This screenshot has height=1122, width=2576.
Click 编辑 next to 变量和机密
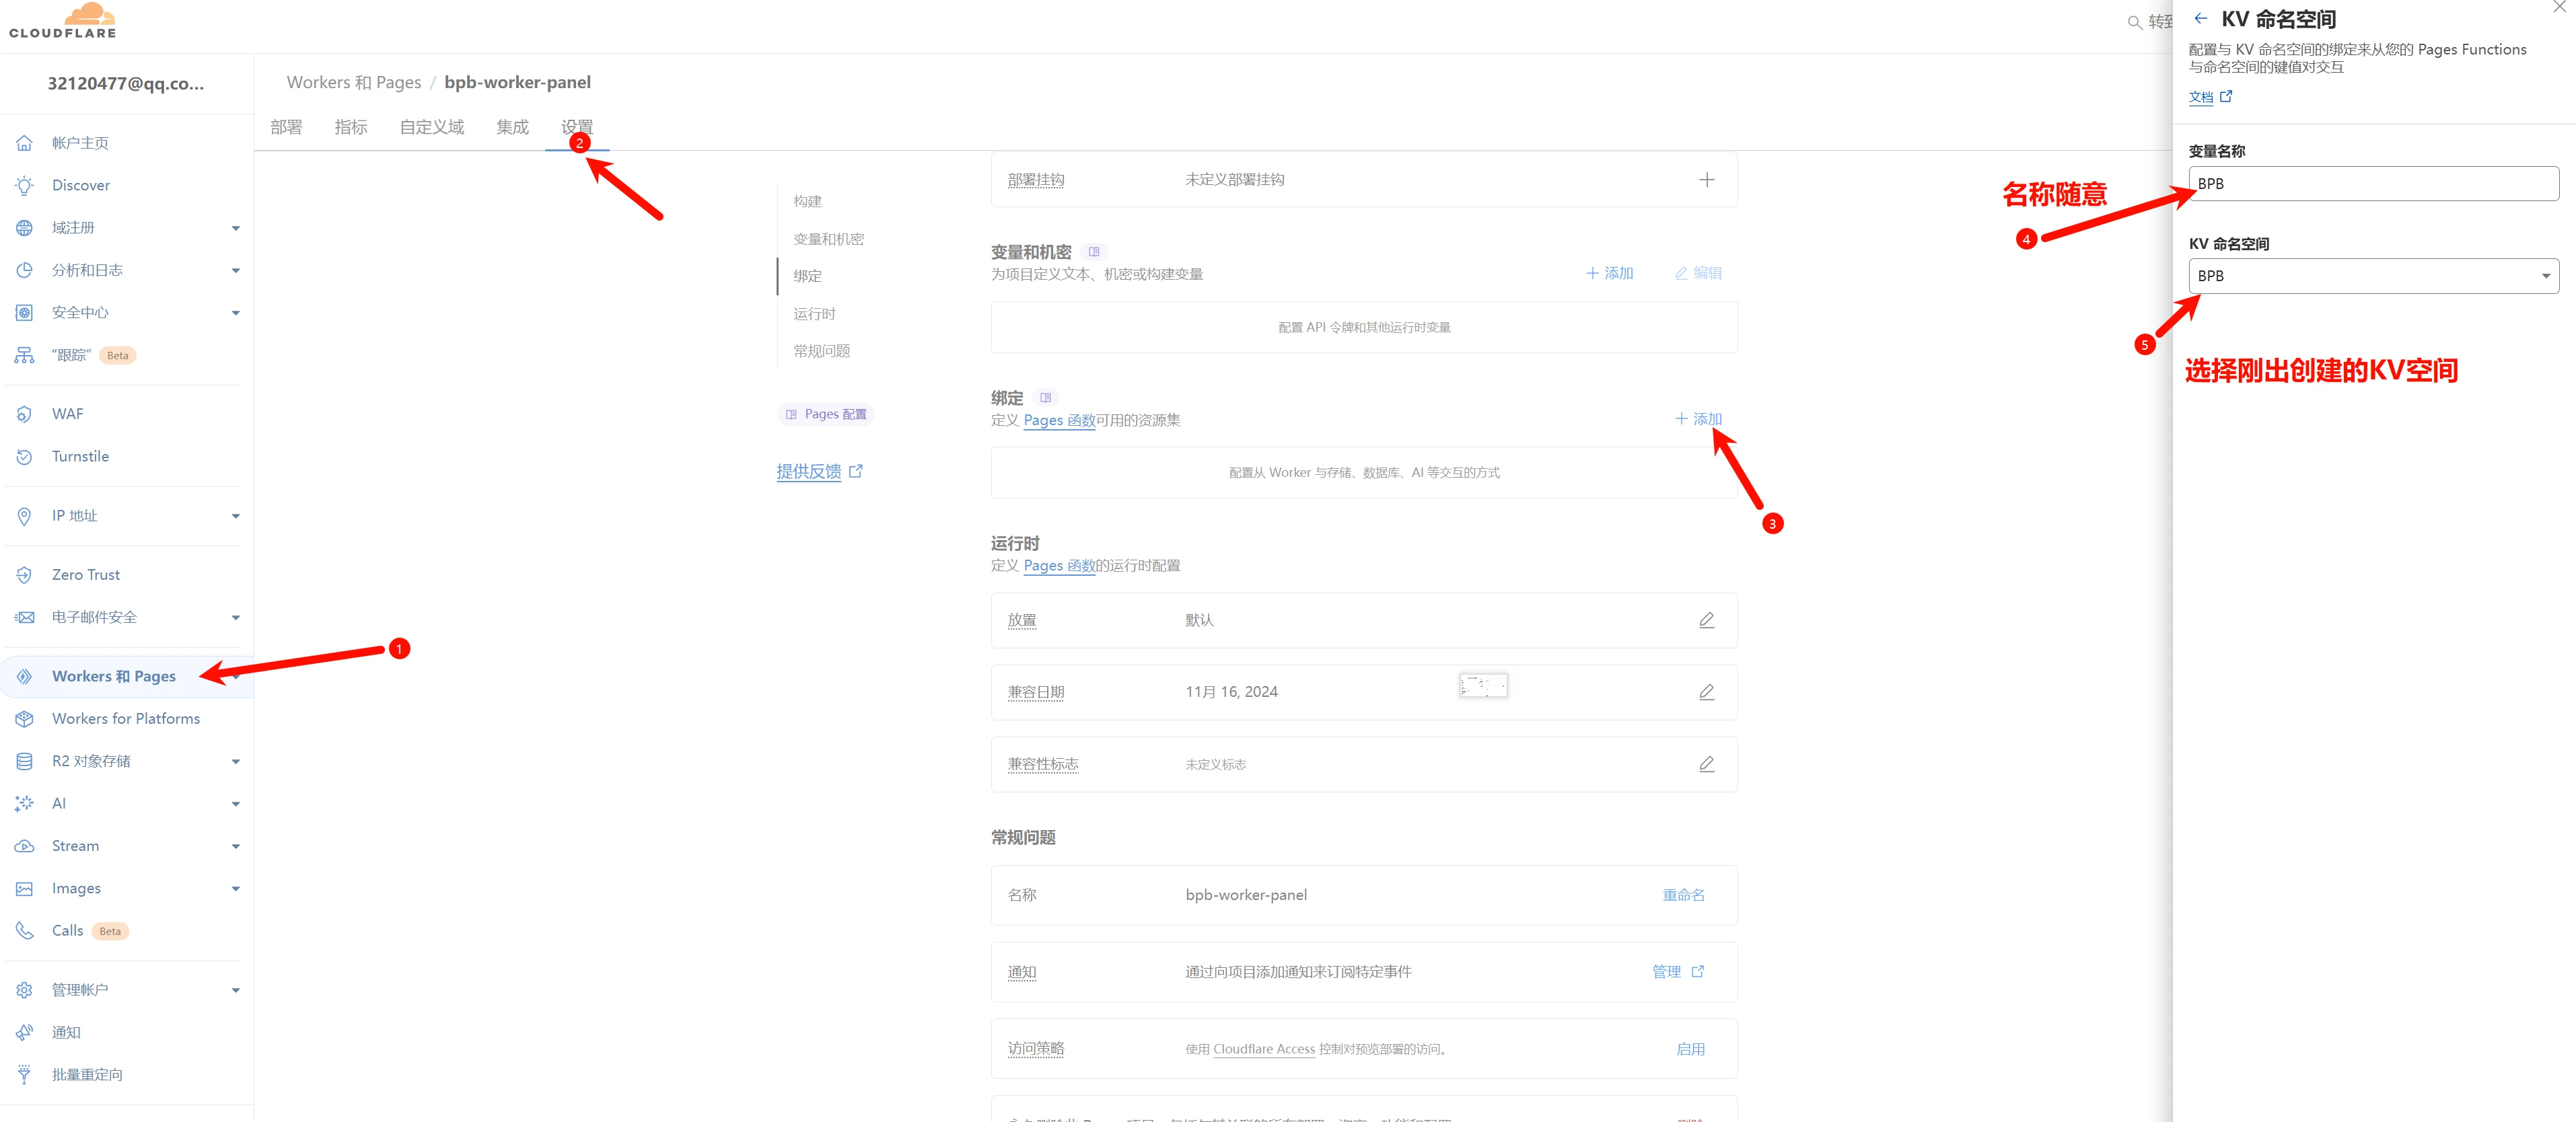(x=1698, y=273)
